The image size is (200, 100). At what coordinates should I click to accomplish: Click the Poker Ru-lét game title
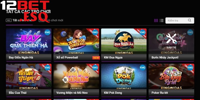160,93
